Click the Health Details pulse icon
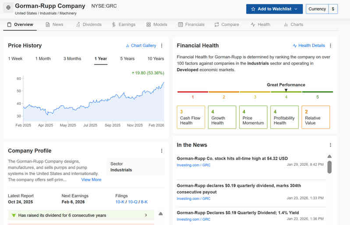The height and width of the screenshot is (225, 350). pyautogui.click(x=295, y=46)
